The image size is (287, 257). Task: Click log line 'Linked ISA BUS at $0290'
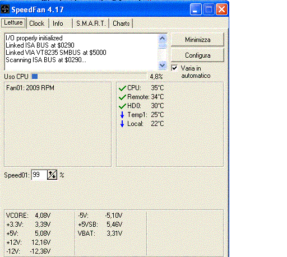click(40, 45)
